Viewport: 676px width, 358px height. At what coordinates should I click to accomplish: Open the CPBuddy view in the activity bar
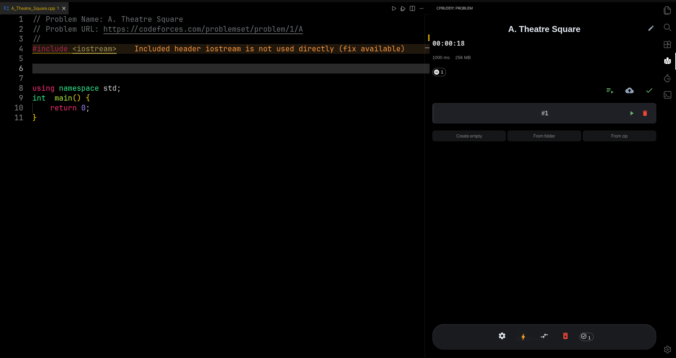667,61
